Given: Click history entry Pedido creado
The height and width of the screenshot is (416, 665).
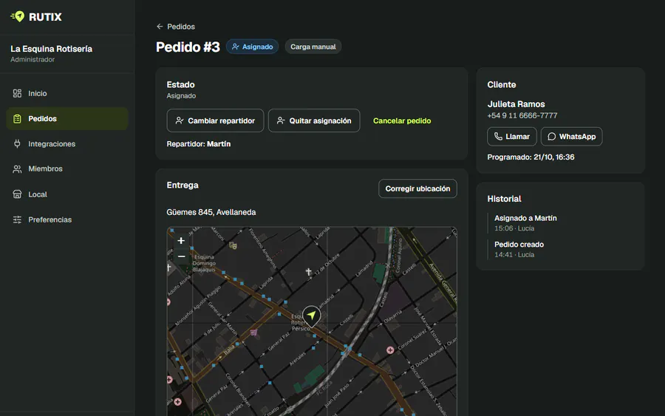Looking at the screenshot, I should (519, 245).
